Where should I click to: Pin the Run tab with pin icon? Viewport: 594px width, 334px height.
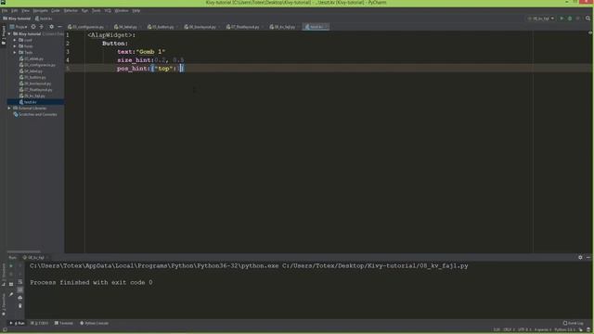11,294
